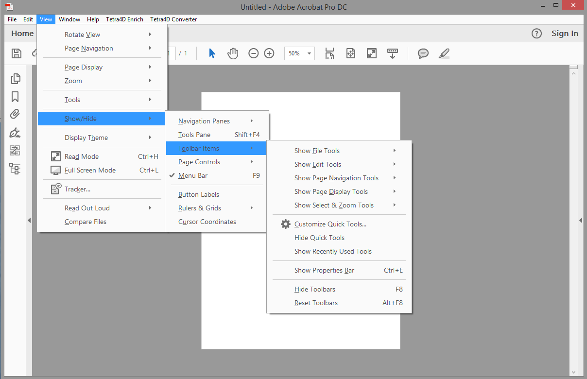587x379 pixels.
Task: Toggle the Menu Bar checkmark item
Action: coord(216,175)
